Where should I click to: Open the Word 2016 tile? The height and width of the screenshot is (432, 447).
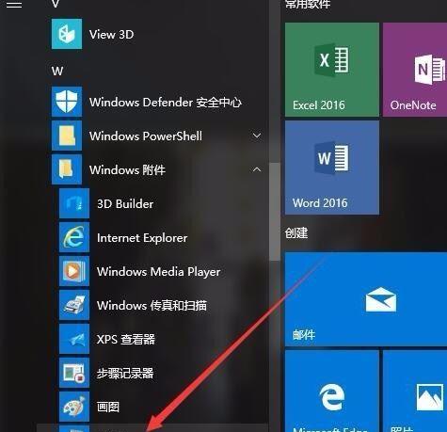coord(332,168)
